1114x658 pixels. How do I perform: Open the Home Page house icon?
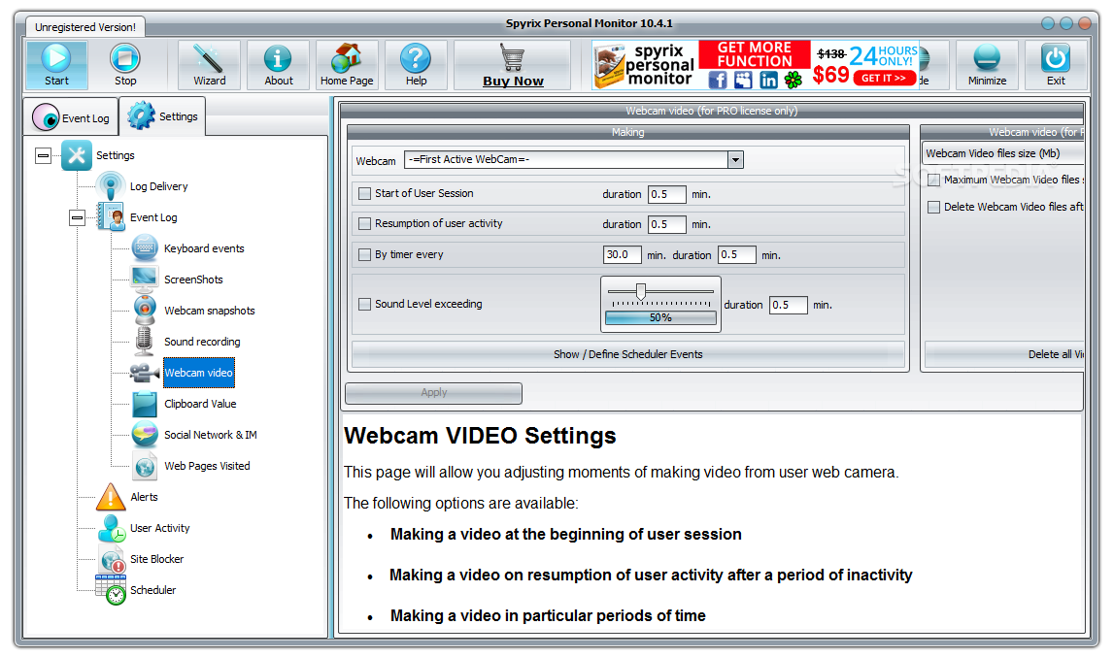click(x=347, y=57)
